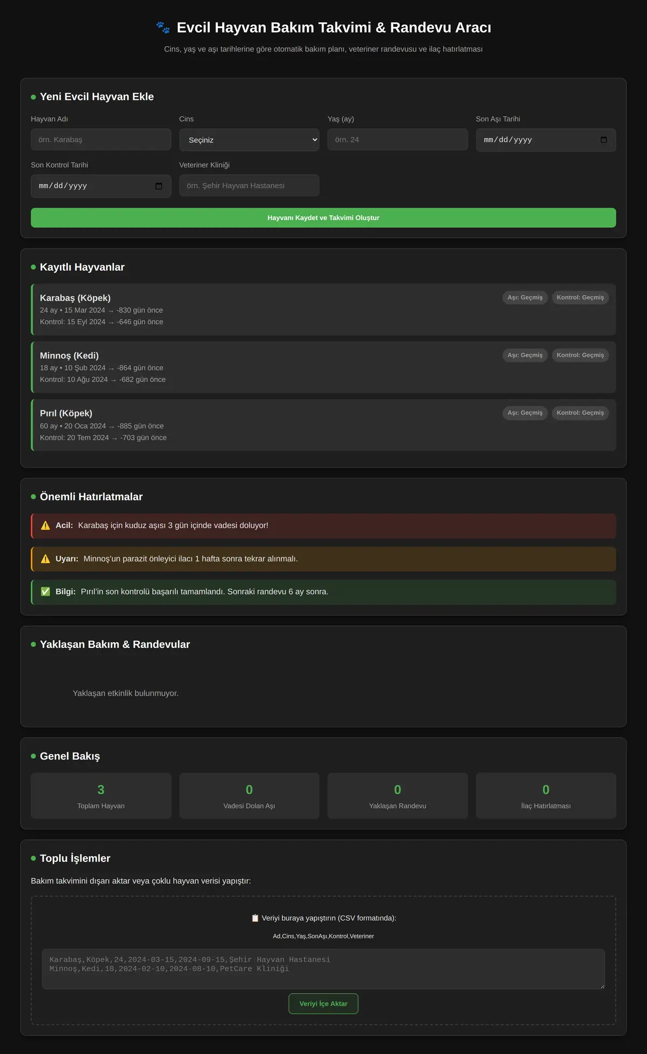Open the Cins dropdown showing Seçiniz

[249, 140]
